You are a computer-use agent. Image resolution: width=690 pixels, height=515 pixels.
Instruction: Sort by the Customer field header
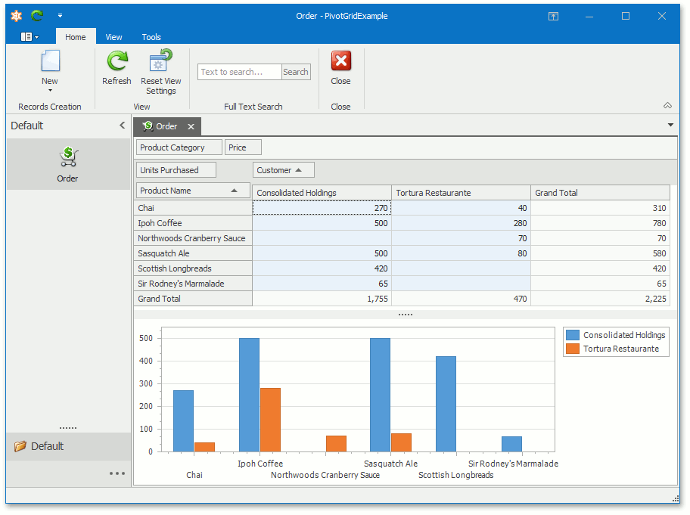pos(284,170)
